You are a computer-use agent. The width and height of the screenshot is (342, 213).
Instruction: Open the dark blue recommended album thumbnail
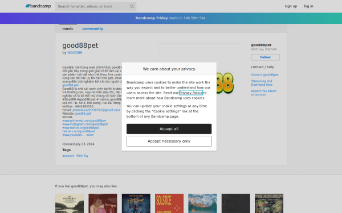pos(136,203)
